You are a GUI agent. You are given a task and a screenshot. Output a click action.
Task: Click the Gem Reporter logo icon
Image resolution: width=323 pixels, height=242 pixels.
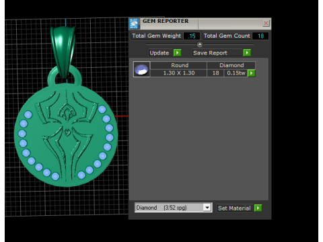click(x=134, y=24)
